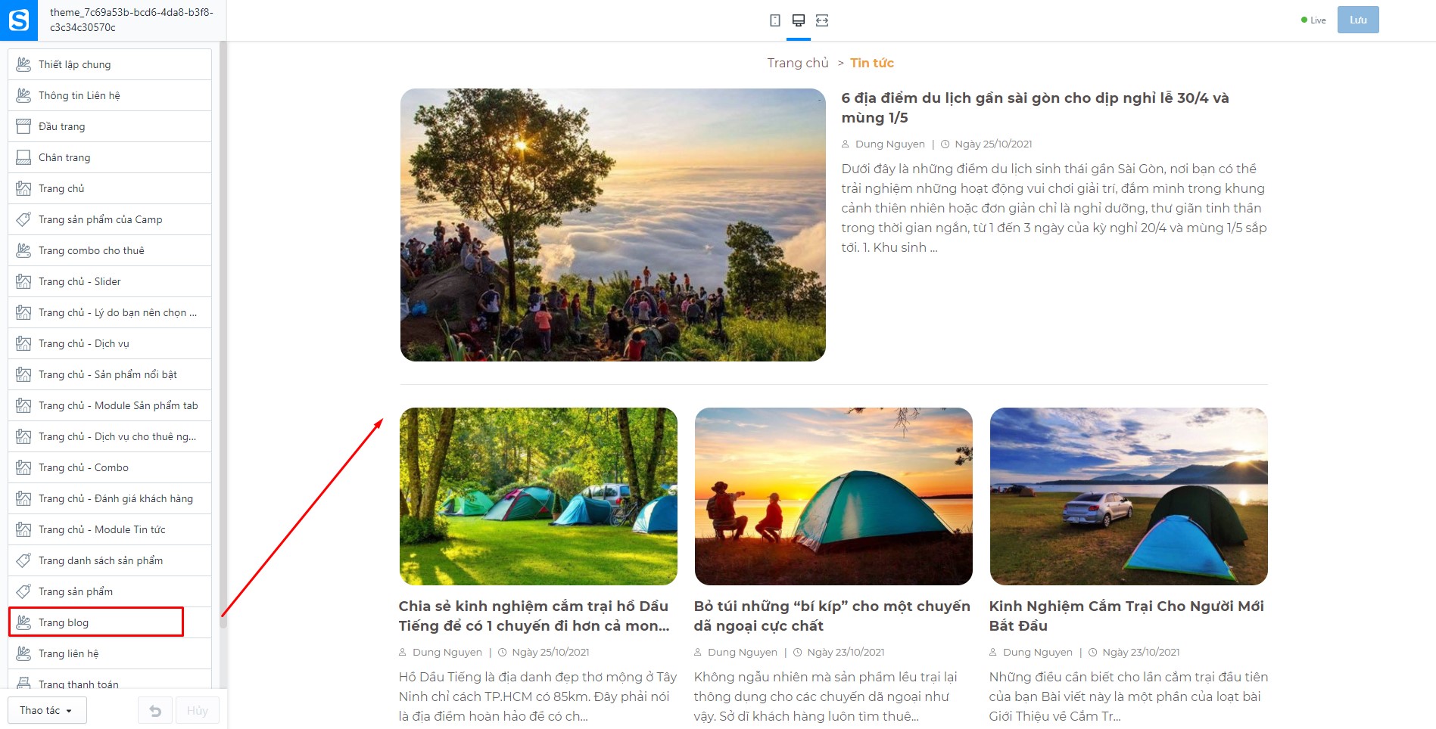The image size is (1436, 729).
Task: Open Trang chủ - Slider section
Action: point(110,281)
